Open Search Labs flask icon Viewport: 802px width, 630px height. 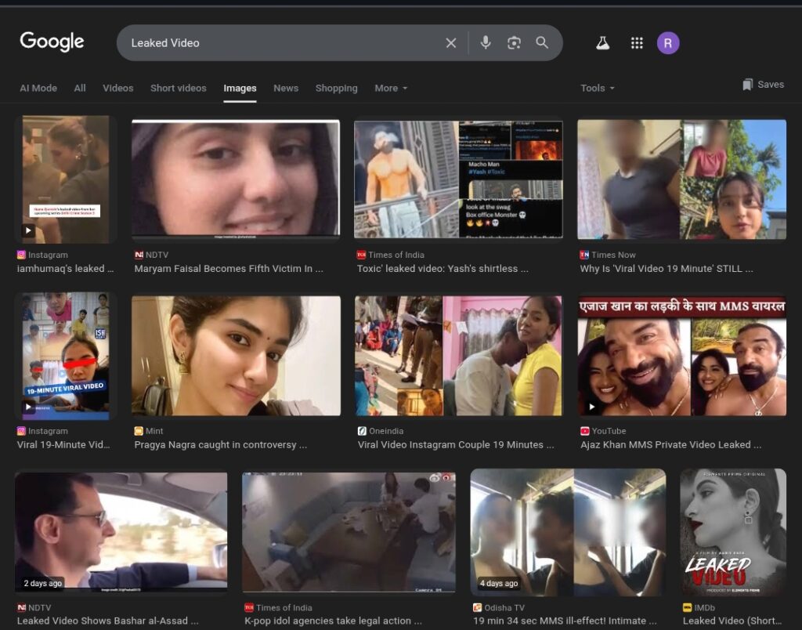tap(602, 44)
